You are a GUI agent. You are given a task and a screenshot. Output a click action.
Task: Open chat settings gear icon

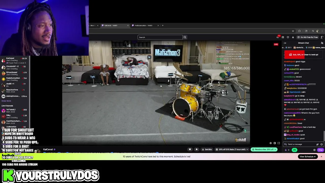[x=314, y=150]
